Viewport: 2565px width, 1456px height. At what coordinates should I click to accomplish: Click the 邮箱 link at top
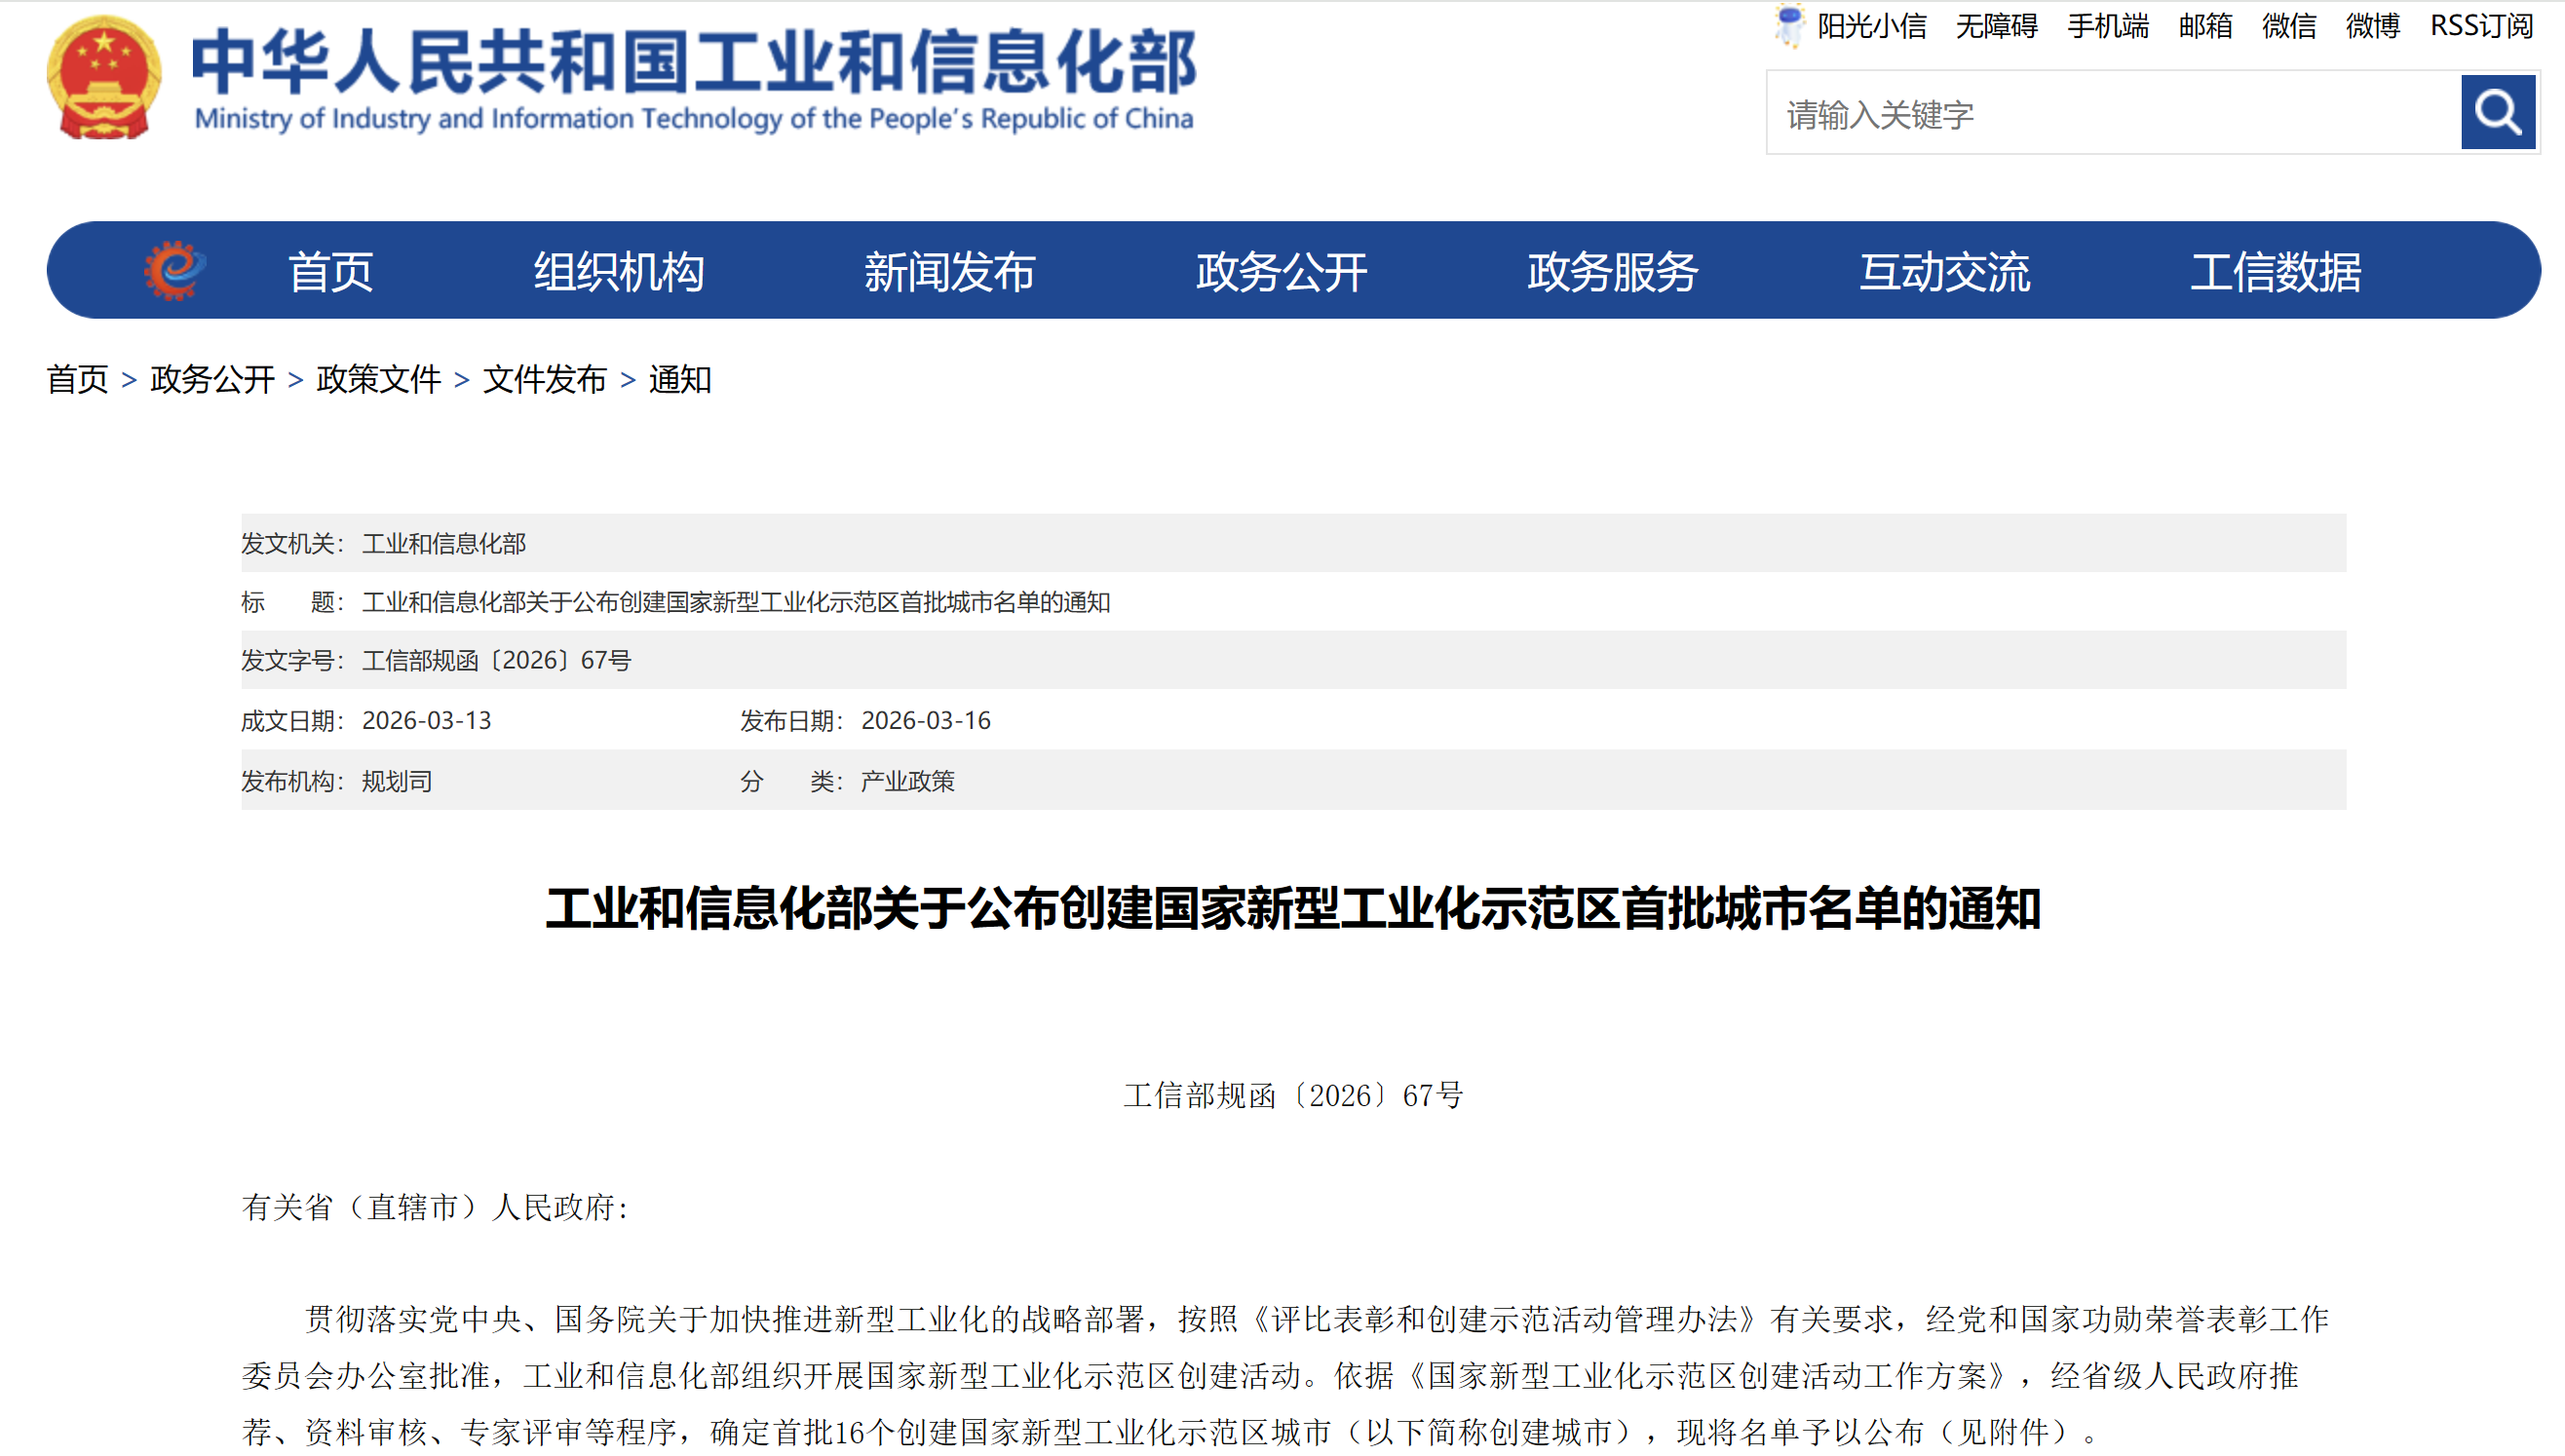pos(2205,26)
